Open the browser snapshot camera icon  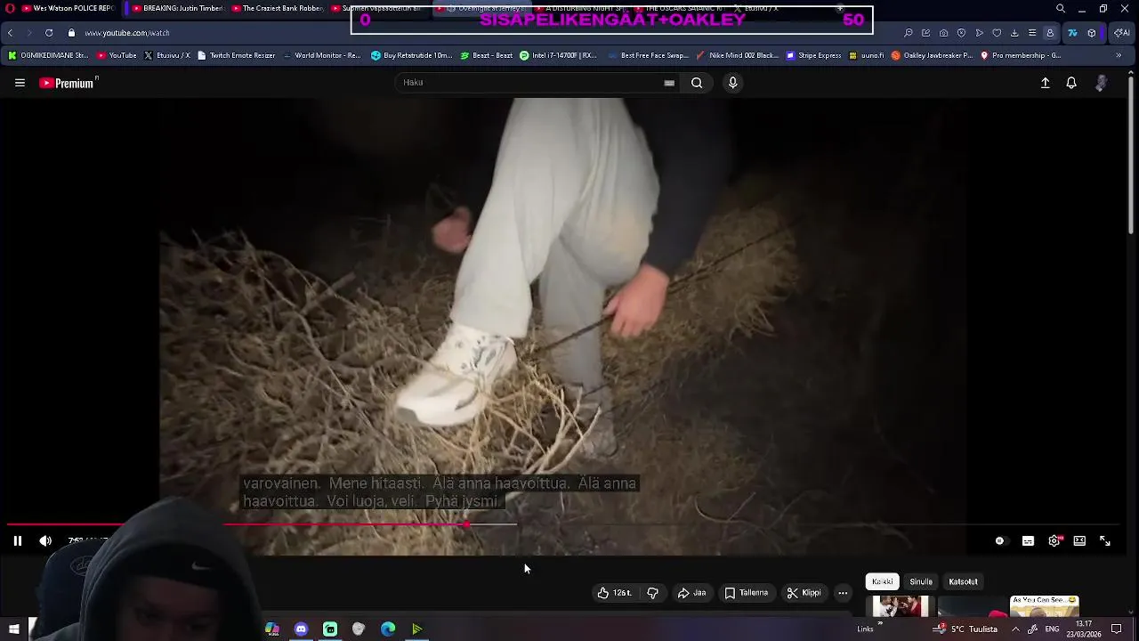coord(943,33)
